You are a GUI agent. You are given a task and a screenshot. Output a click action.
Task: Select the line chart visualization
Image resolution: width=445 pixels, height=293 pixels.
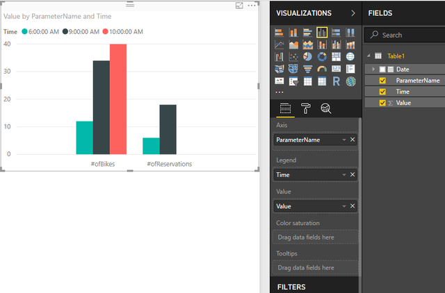coord(280,44)
